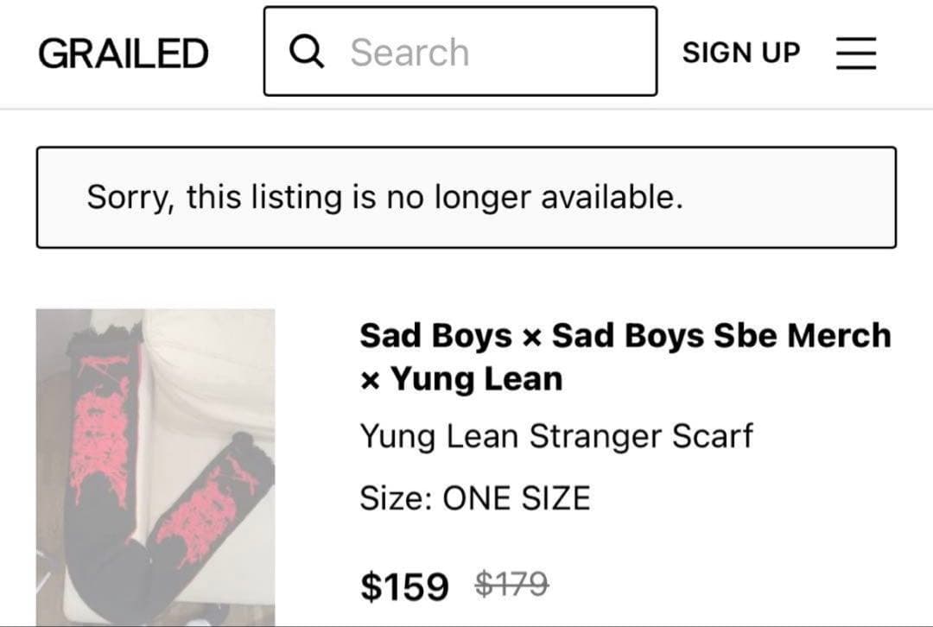
Task: Click the SIGN UP button
Action: 741,53
